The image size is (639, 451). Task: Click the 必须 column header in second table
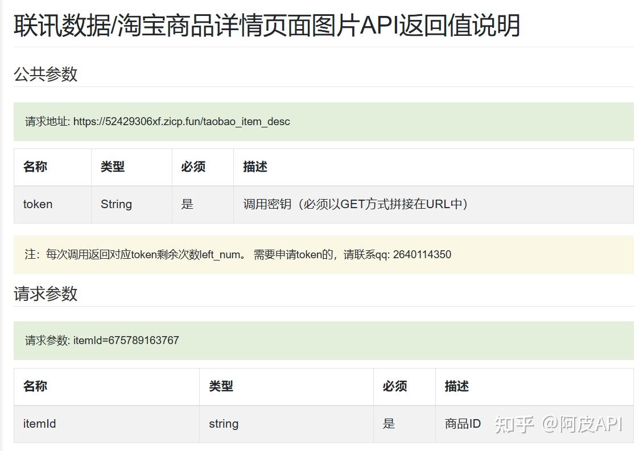pos(397,386)
